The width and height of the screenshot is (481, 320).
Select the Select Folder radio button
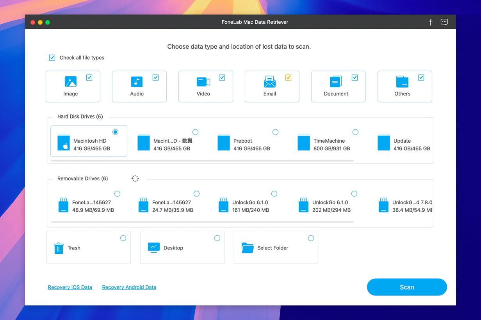[311, 238]
